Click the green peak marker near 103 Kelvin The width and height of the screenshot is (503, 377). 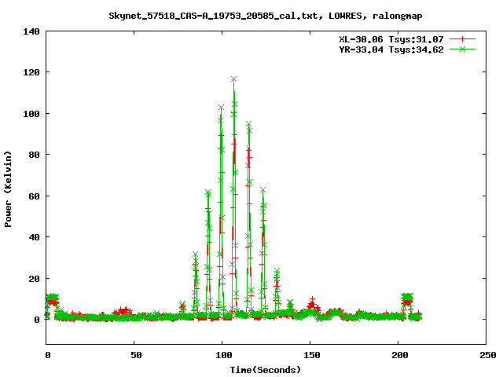point(221,107)
